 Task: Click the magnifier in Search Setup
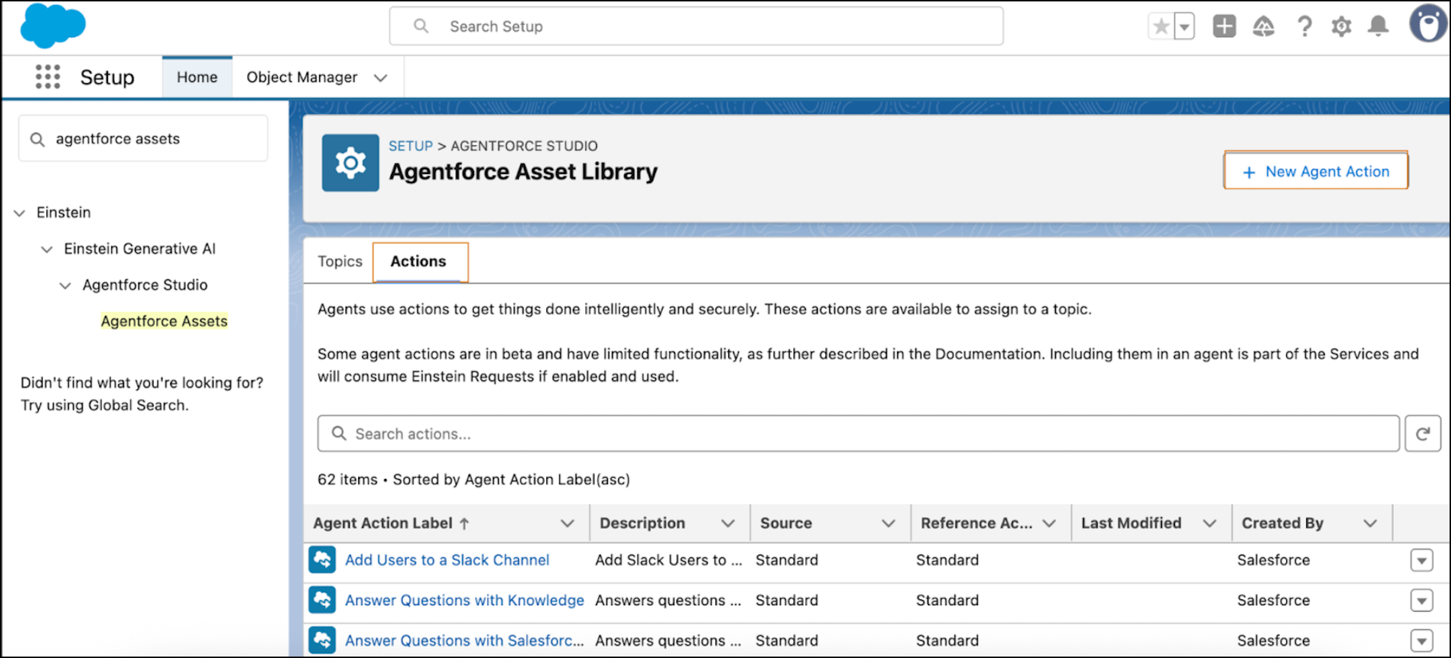pos(421,26)
